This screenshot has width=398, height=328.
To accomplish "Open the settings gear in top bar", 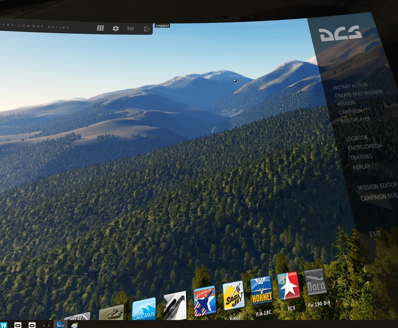I will click(115, 28).
